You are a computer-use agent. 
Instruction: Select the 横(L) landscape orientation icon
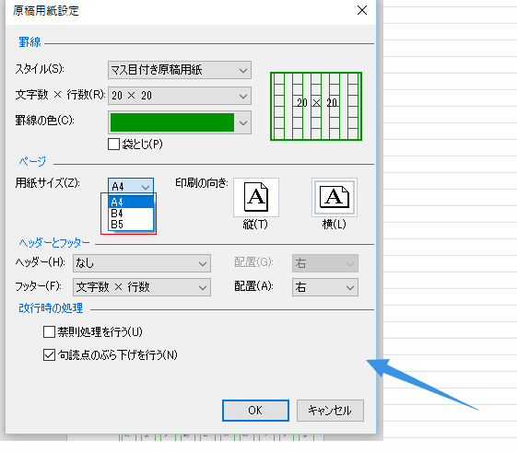(x=335, y=197)
